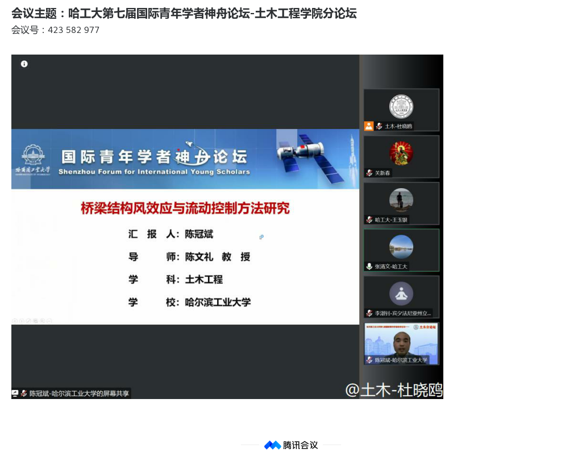The image size is (582, 461).
Task: Click the screen share icon in the bottom-left label
Action: [x=15, y=393]
